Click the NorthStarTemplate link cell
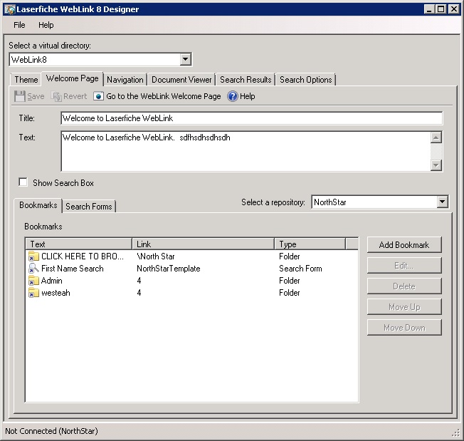464x441 pixels. tap(169, 269)
